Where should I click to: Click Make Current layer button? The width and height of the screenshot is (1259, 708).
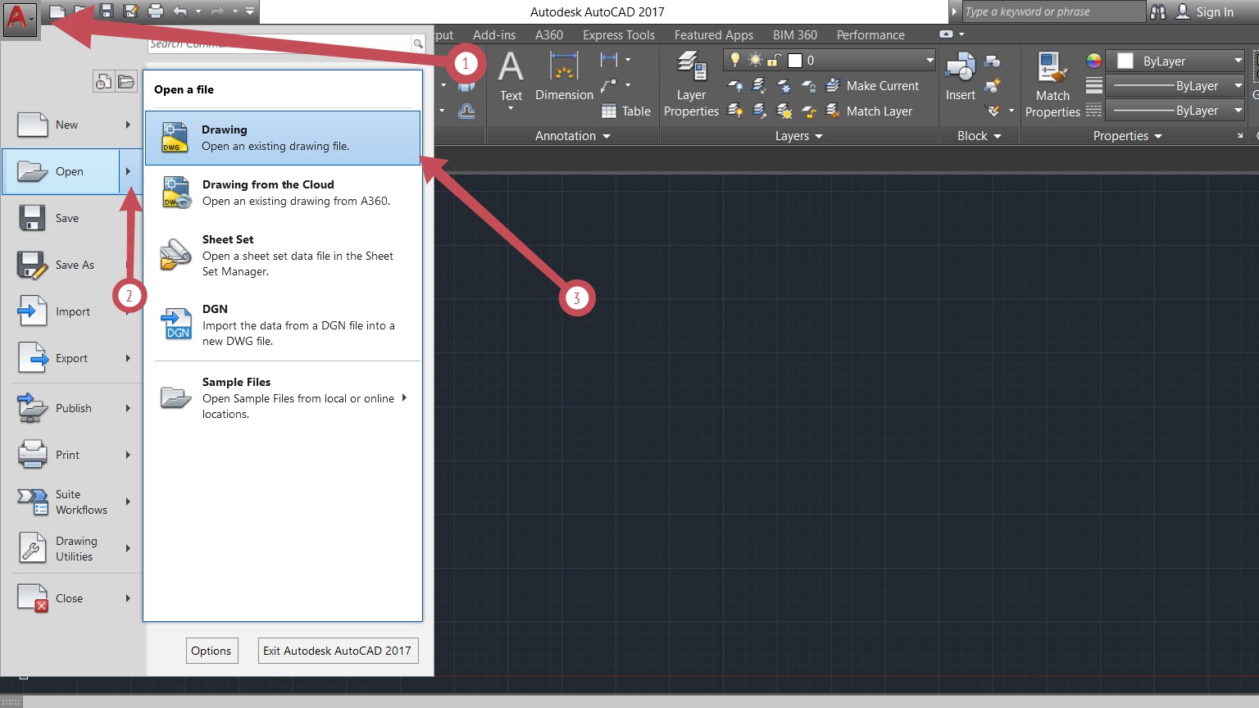pos(872,85)
